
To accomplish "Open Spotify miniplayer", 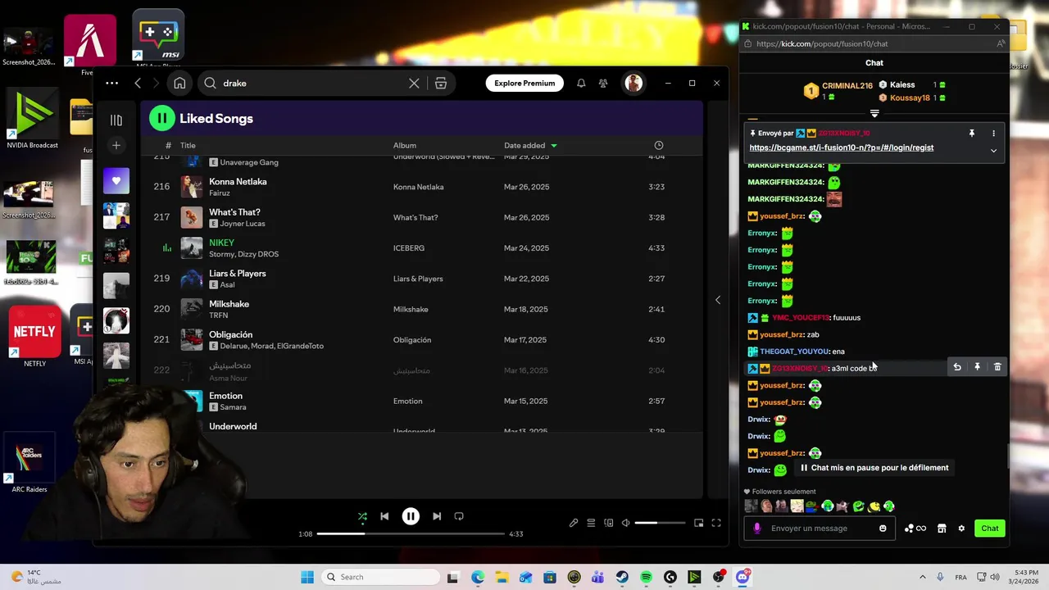I will [x=698, y=523].
